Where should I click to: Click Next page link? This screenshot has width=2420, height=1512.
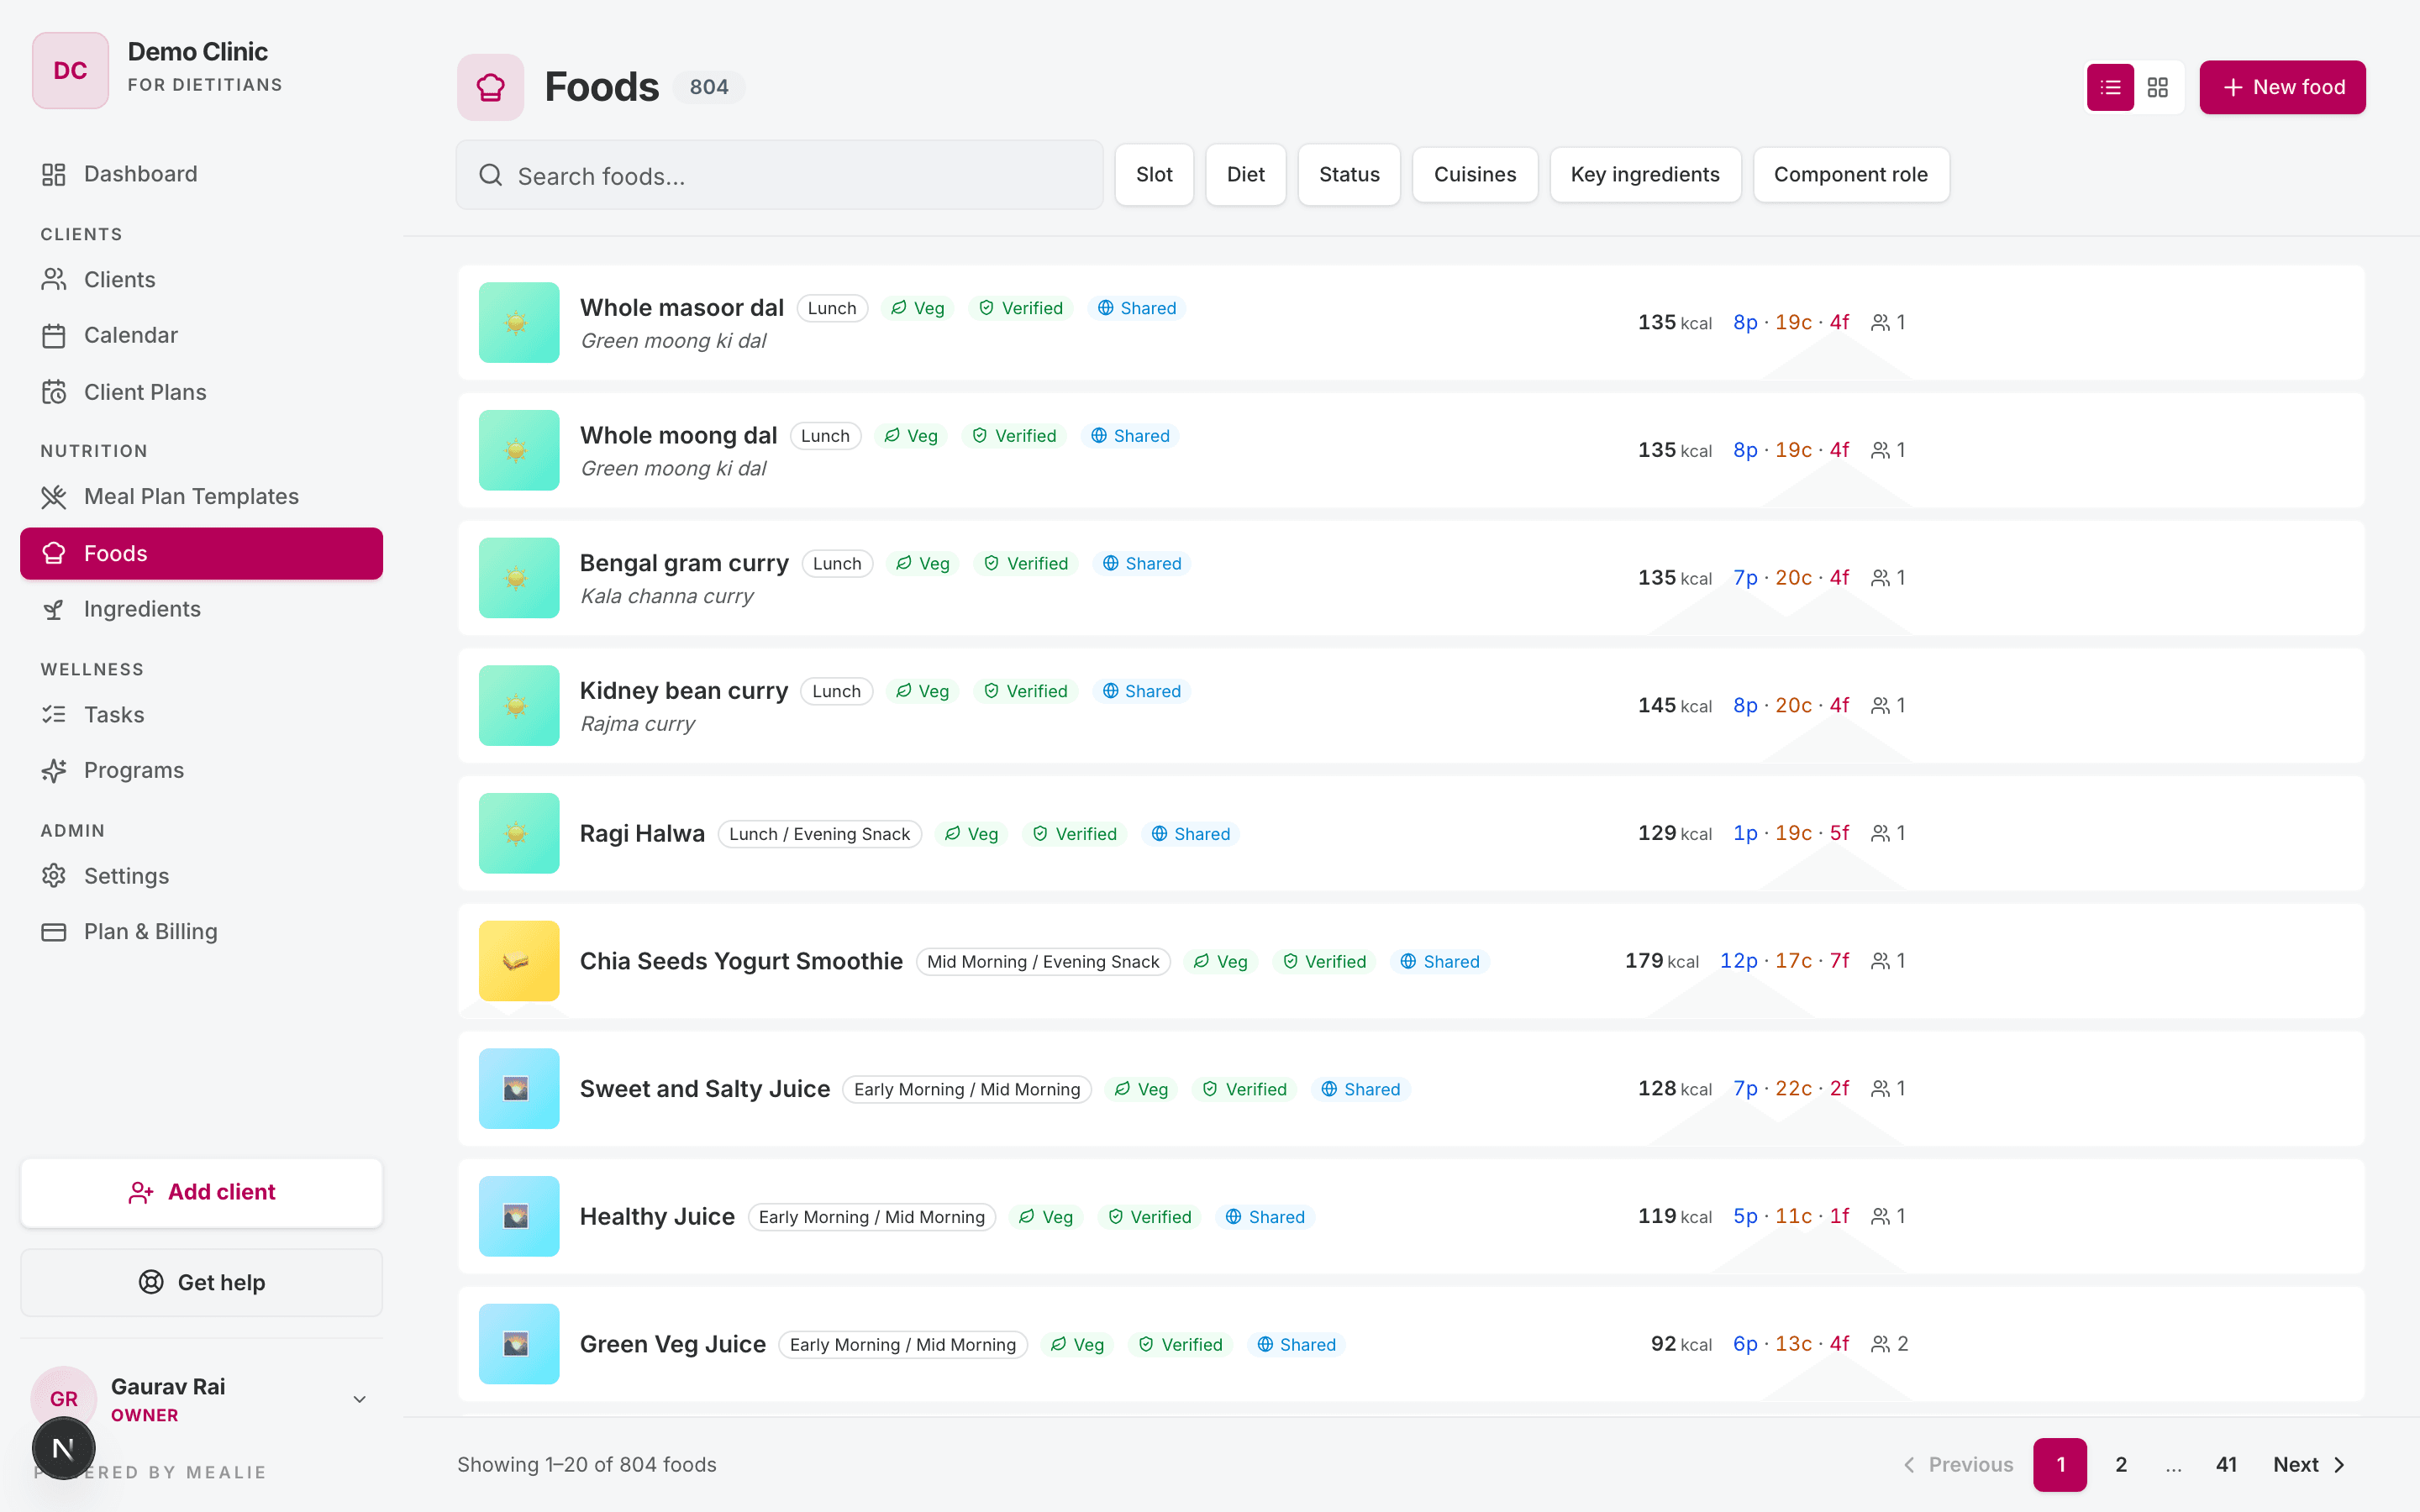coord(2308,1464)
